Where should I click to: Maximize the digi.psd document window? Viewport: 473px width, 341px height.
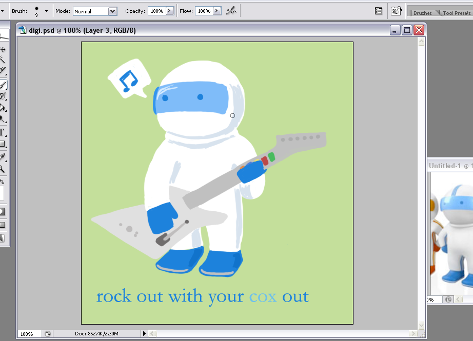407,30
